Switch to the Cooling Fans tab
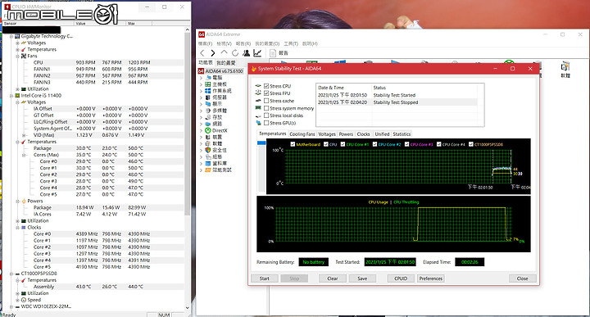This screenshot has width=590, height=317. pyautogui.click(x=302, y=134)
